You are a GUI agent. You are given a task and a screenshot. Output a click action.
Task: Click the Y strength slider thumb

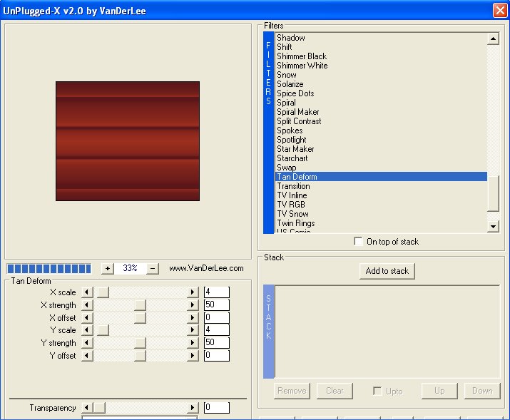pos(141,342)
